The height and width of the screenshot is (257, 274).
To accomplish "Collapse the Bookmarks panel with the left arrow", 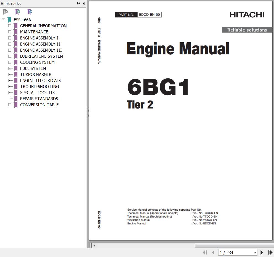I will click(83, 3).
